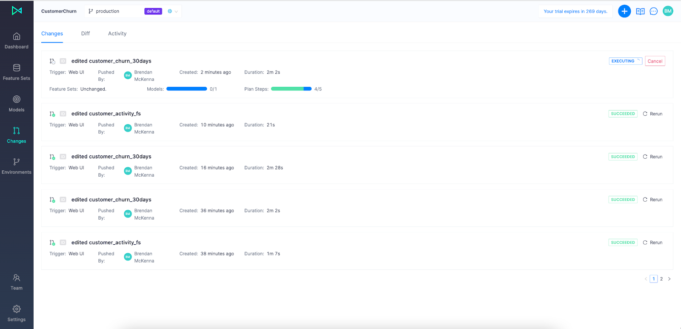Screen dimensions: 681x329
Task: Open the Dashboard from the sidebar
Action: [17, 41]
